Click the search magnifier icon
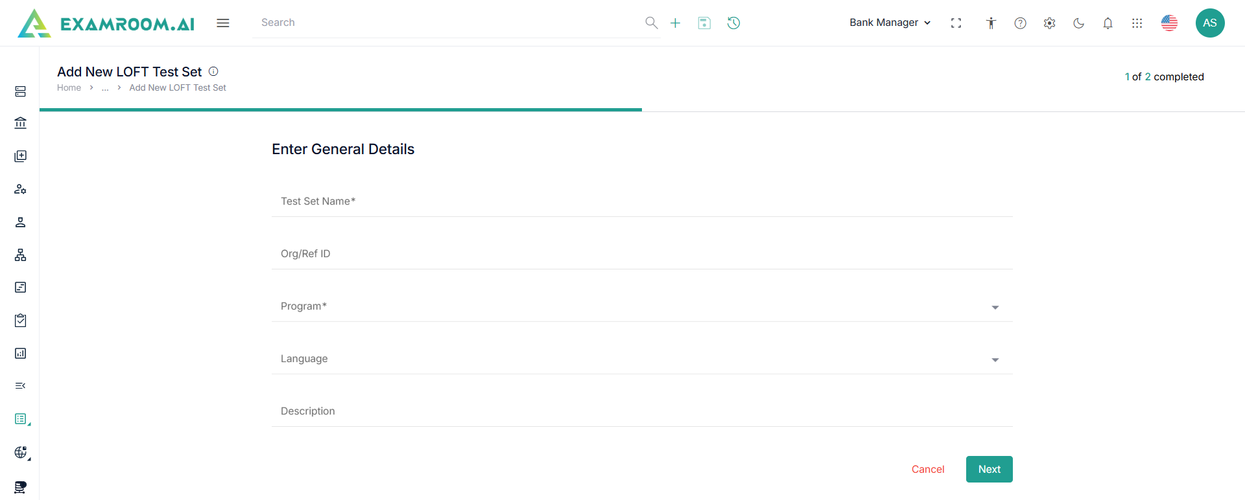The width and height of the screenshot is (1245, 500). 652,23
